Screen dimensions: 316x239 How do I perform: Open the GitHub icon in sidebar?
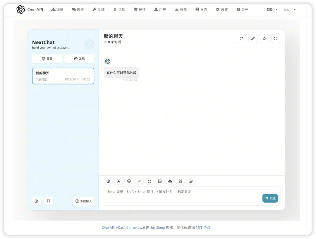(x=49, y=201)
